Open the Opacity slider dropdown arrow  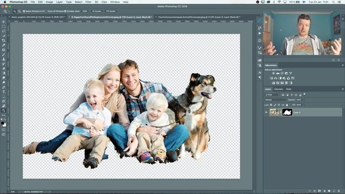point(304,100)
